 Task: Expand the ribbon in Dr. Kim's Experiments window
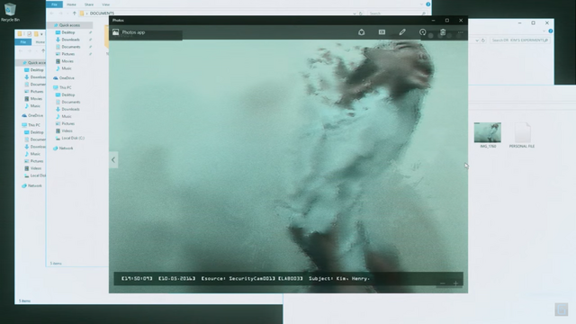(x=544, y=31)
